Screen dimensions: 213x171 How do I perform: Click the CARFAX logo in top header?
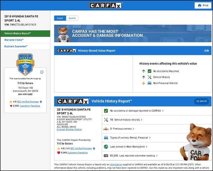click(x=106, y=6)
